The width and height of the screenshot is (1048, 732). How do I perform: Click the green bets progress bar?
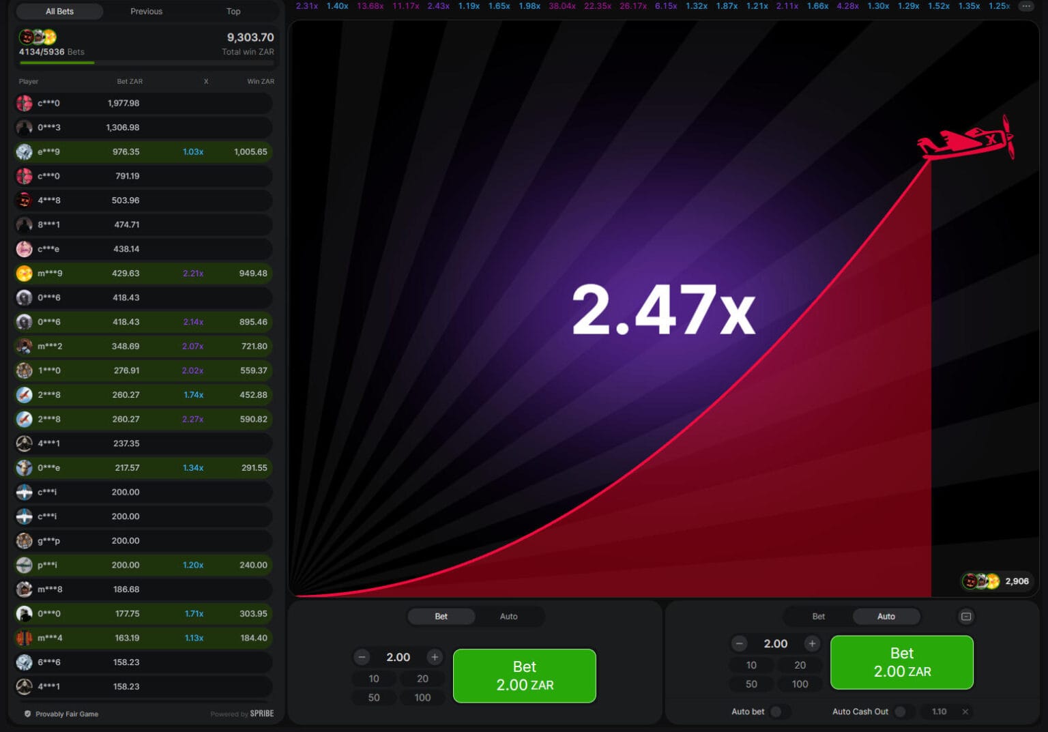click(x=57, y=62)
